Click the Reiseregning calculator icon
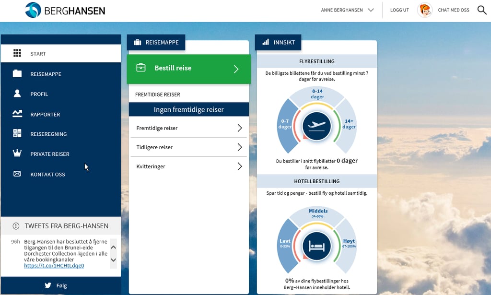 point(17,133)
